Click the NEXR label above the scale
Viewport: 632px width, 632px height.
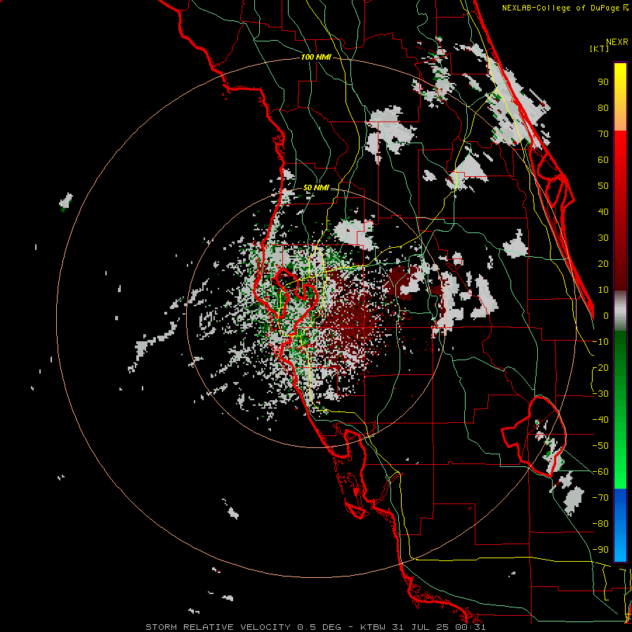pos(617,42)
